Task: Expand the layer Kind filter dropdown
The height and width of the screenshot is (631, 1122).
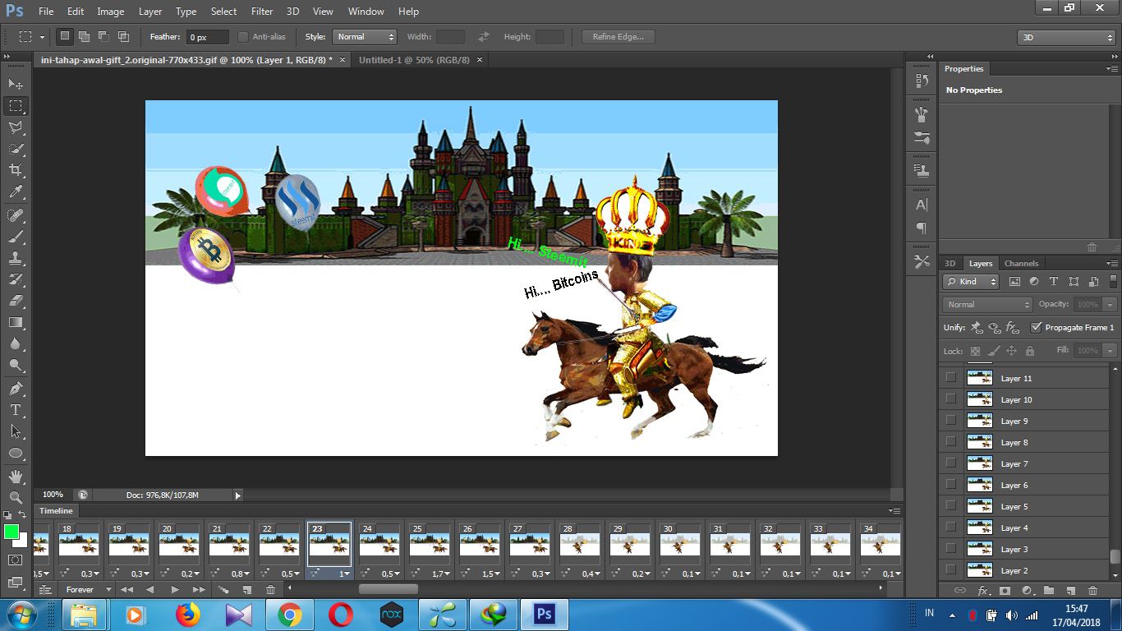Action: tap(970, 282)
